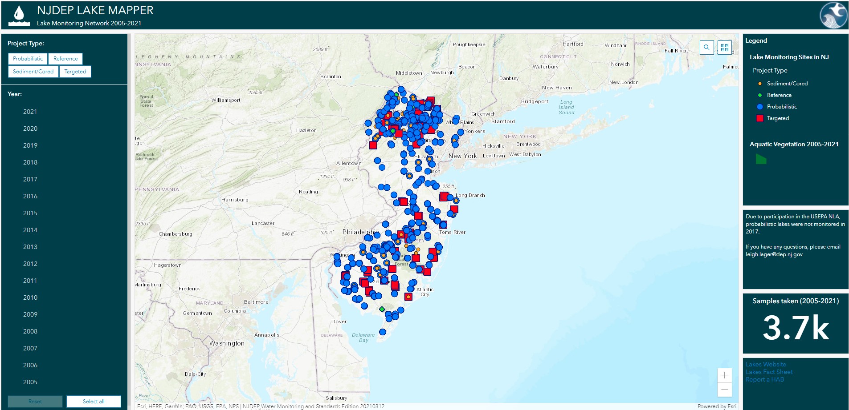Screen dimensions: 849x410
Task: Zoom in with the plus button
Action: [725, 375]
